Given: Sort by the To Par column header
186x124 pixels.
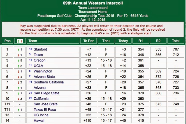Looking at the screenshot, I should [88, 41].
